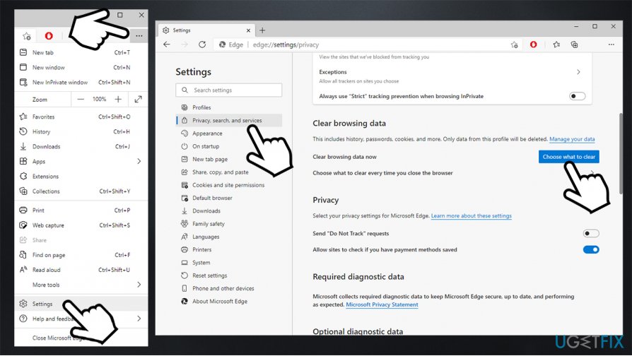Open Downloads in settings sidebar
This screenshot has height=356, width=632.
pos(228,210)
